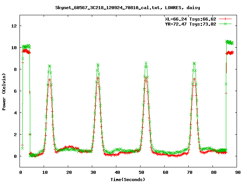This screenshot has height=183, width=245.
Task: Click the green peak near 12 seconds
Action: pos(49,66)
